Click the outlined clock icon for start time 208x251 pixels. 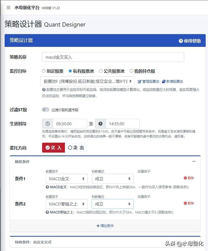pyautogui.click(x=48, y=124)
